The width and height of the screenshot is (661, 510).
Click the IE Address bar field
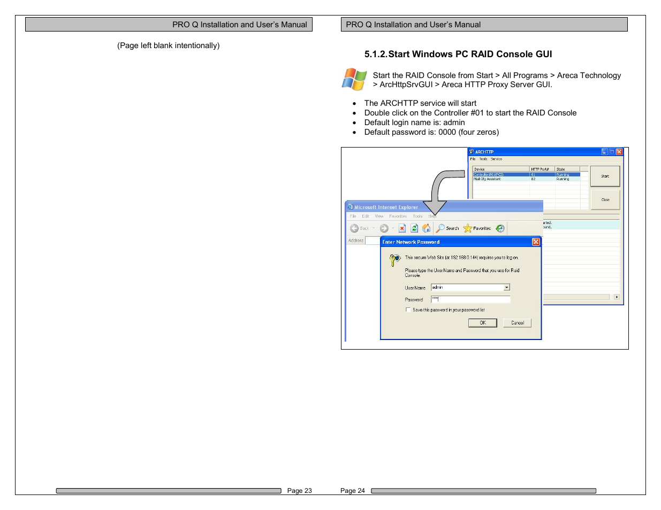pyautogui.click(x=373, y=241)
